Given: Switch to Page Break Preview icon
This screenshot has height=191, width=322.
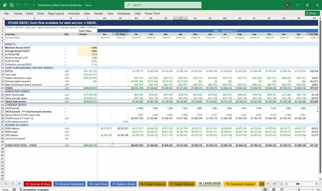Looking at the screenshot, I should [x=282, y=190].
